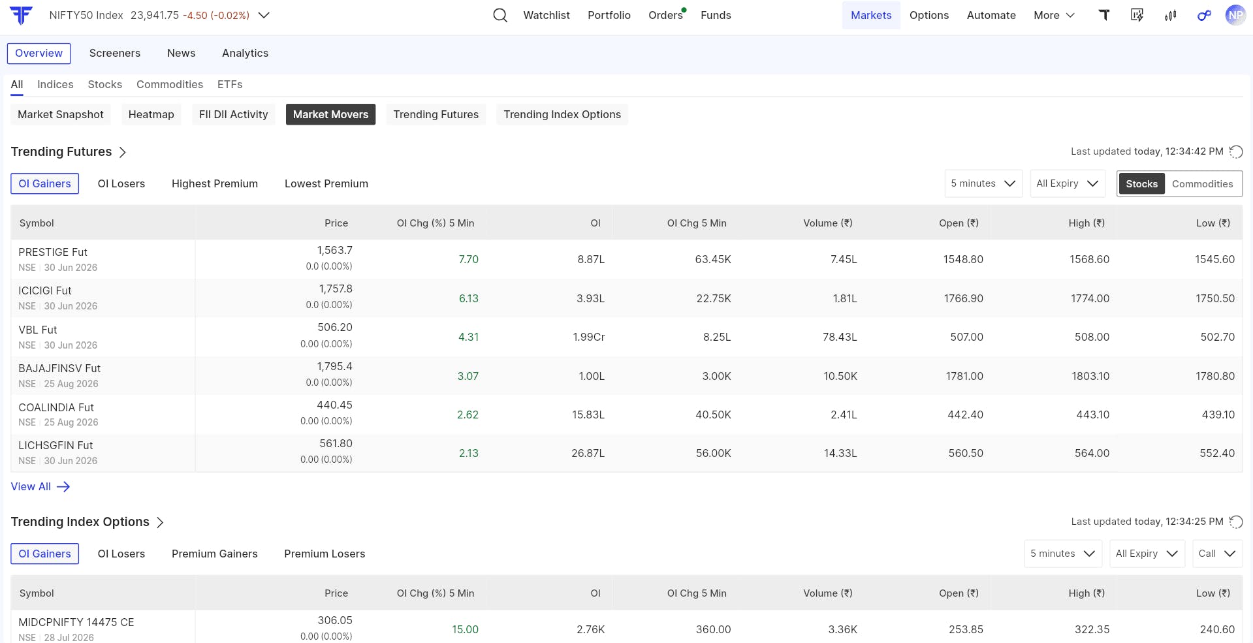1253x643 pixels.
Task: Refresh the Trending Futures data
Action: point(1236,151)
